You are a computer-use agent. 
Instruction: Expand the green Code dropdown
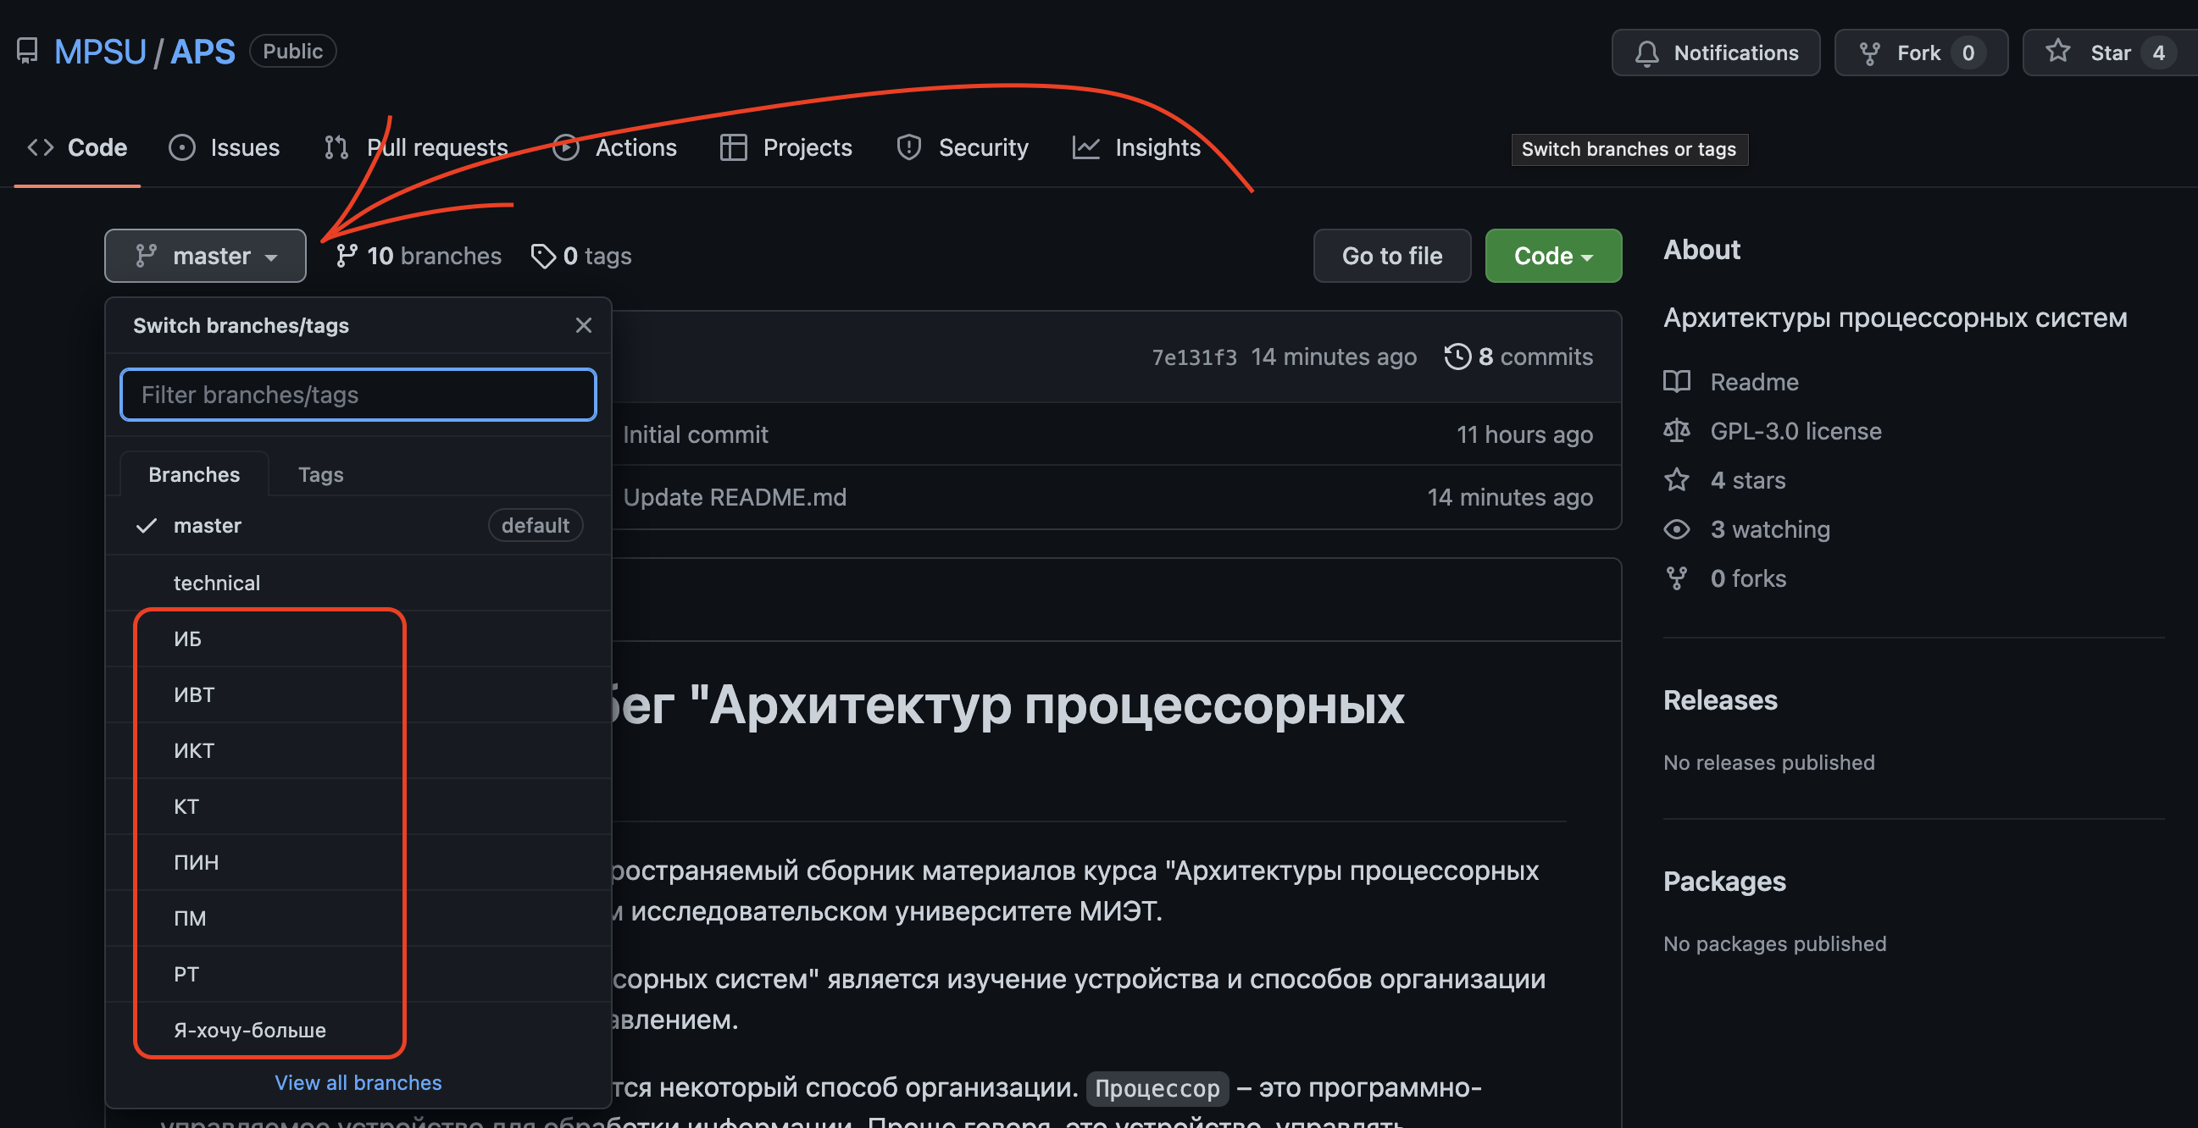[x=1552, y=256]
